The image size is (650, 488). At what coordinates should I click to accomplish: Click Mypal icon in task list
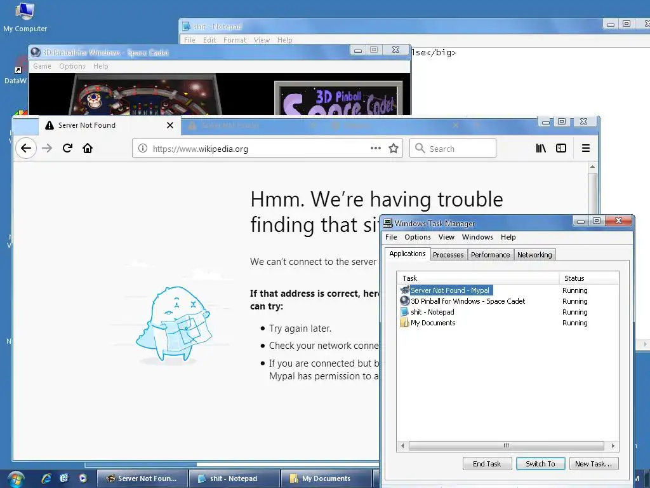coord(404,290)
